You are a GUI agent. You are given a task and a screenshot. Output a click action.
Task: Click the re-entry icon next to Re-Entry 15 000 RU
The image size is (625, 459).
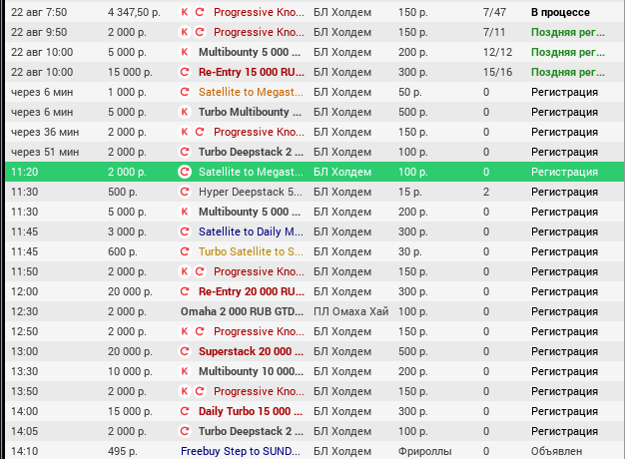click(x=184, y=72)
